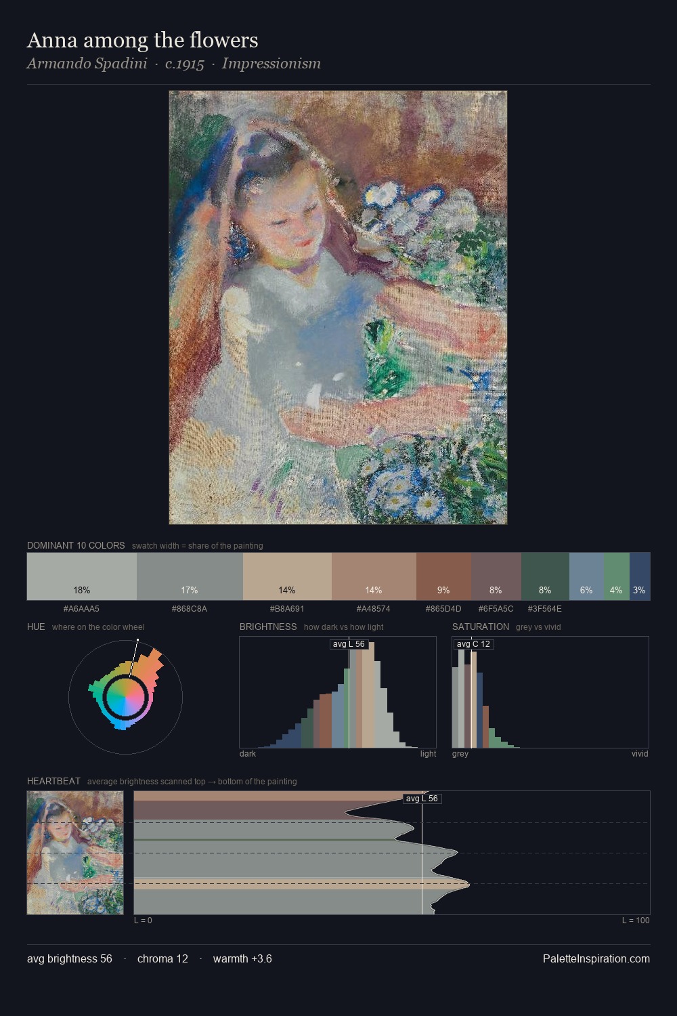Viewport: 677px width, 1016px height.
Task: Select the 3% navy swatch
Action: pos(640,576)
